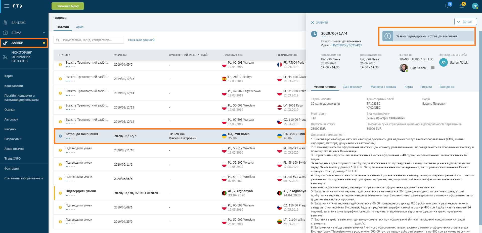The image size is (482, 233).
Task: Click № заявки column header
Action: click(120, 55)
